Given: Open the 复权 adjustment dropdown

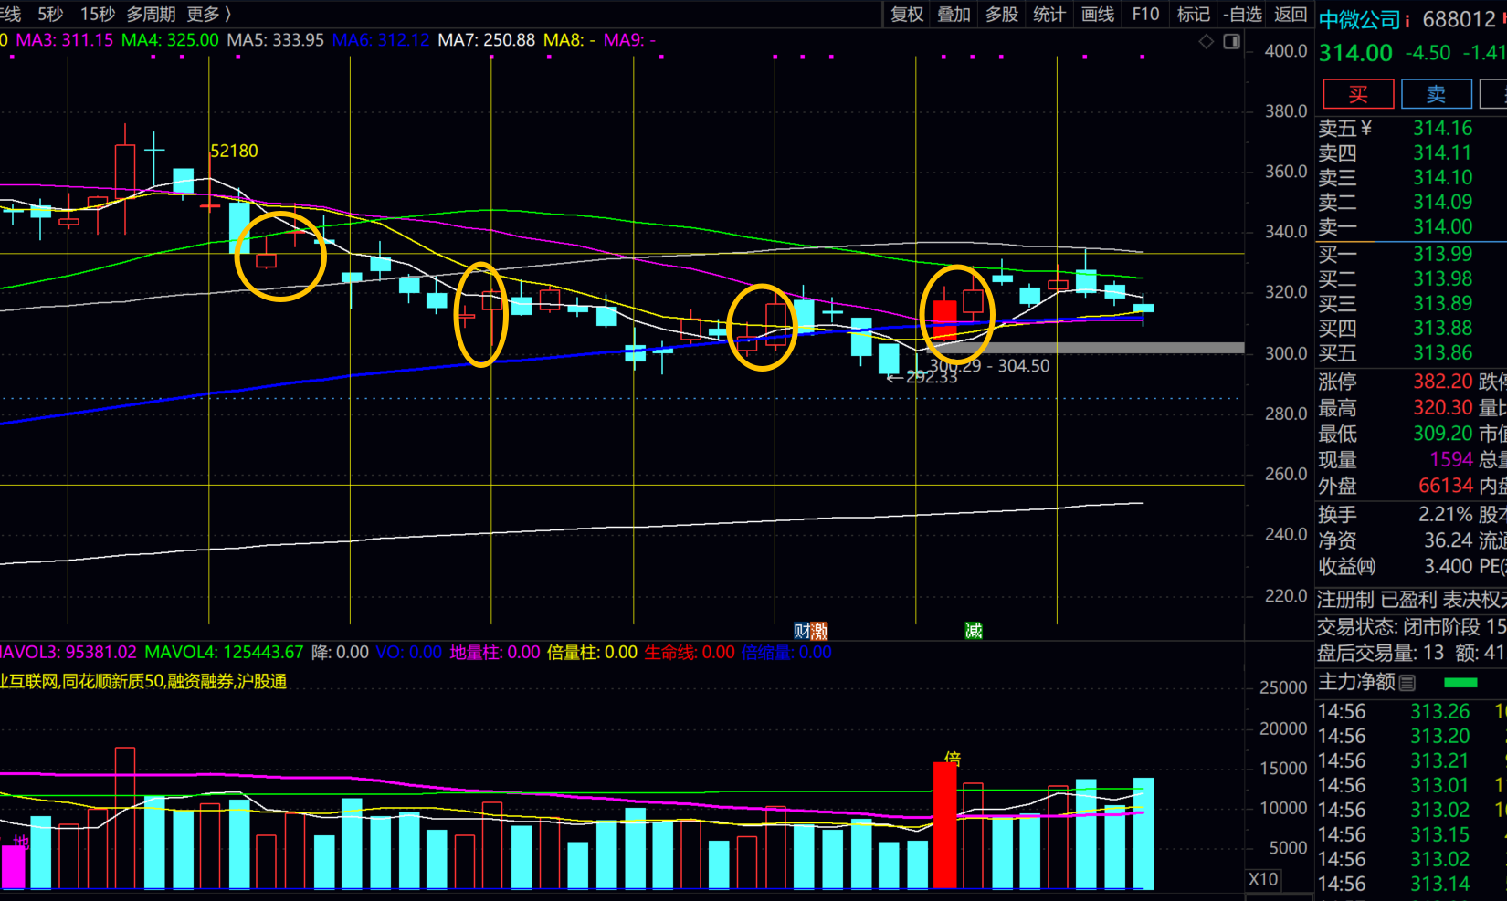Looking at the screenshot, I should (x=907, y=15).
